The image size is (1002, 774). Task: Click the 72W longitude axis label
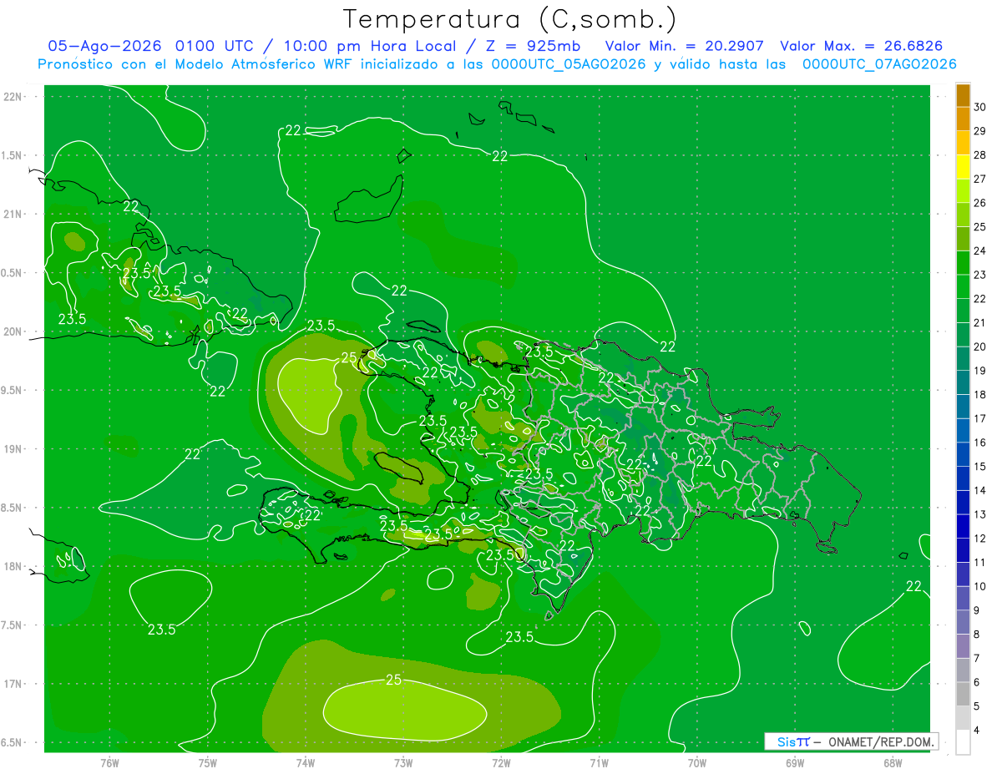point(501,762)
